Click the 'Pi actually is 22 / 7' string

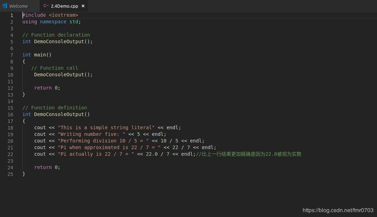click(x=96, y=154)
